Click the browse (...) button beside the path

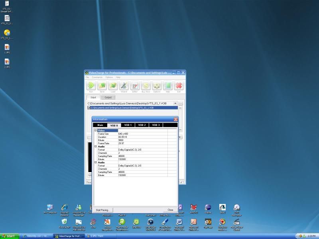[181, 104]
